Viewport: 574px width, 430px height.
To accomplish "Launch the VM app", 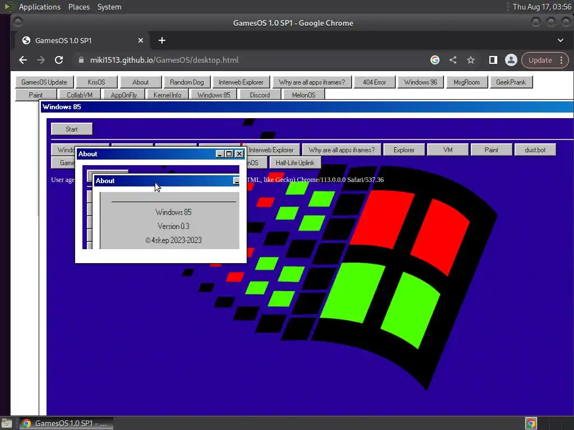I will [448, 150].
